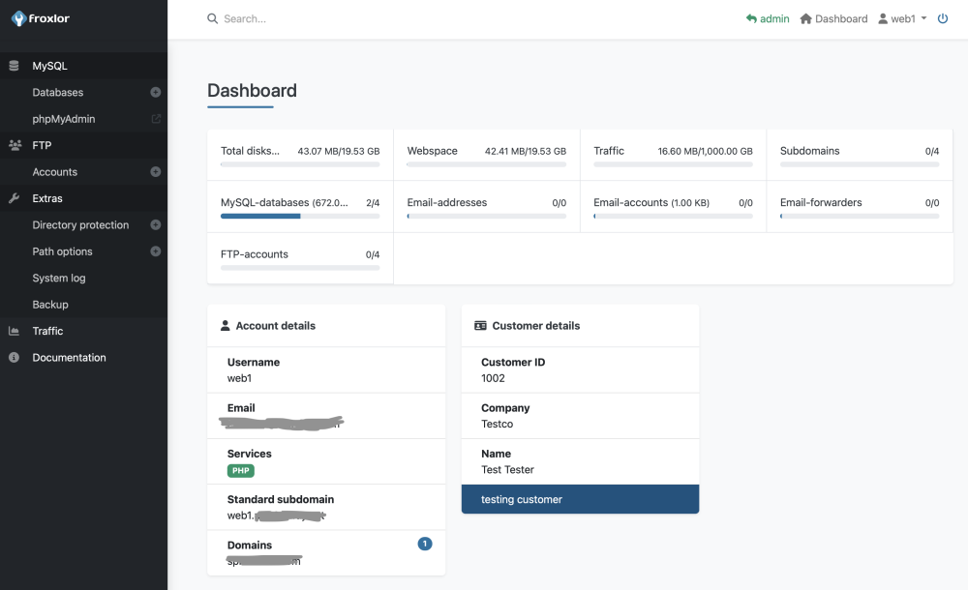Open Backup under Extras

coord(50,305)
